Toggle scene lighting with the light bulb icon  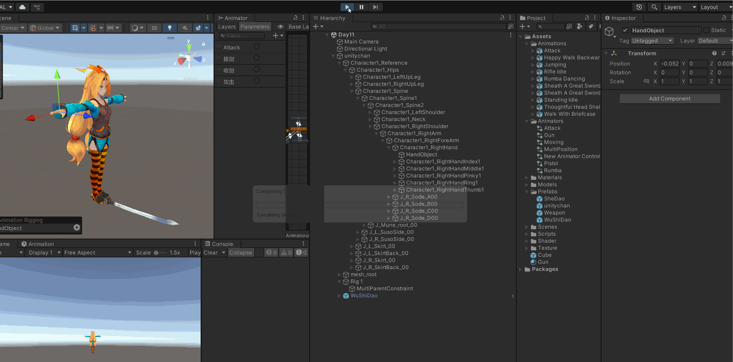point(169,28)
